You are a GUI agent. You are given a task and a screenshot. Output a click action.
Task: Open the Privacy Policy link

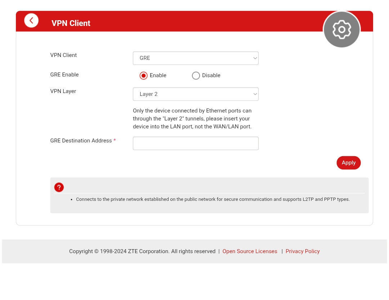[x=303, y=251]
